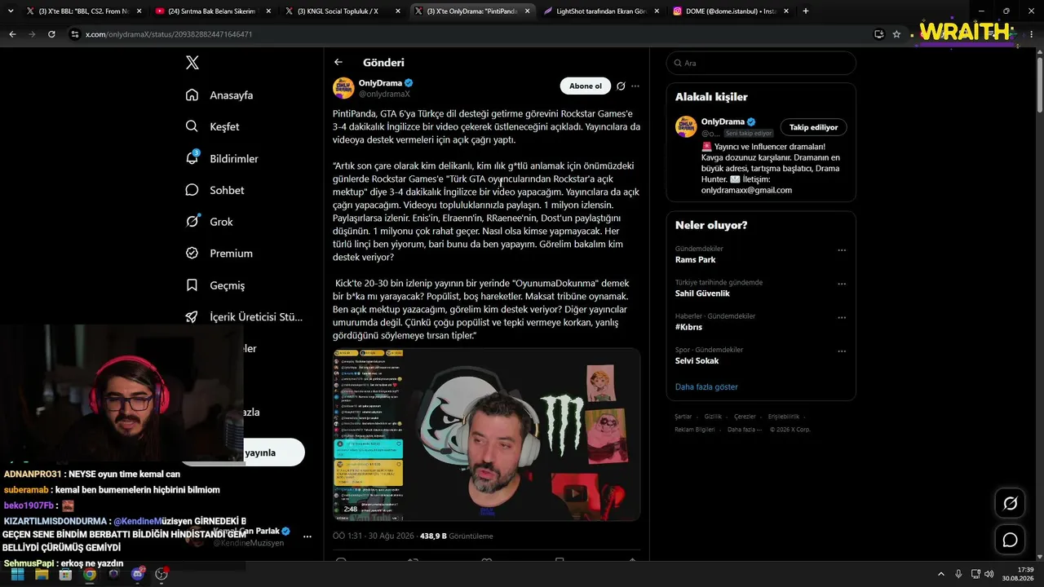Open the Selvi Sokak trend
Image resolution: width=1044 pixels, height=587 pixels.
(x=697, y=360)
